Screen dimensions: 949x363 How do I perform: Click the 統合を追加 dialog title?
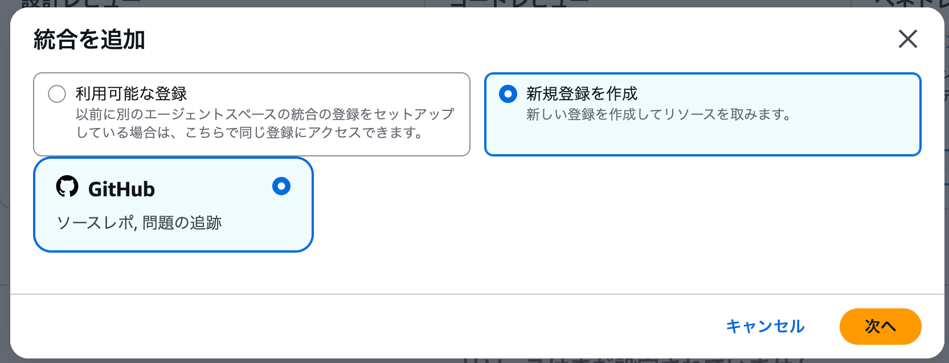tap(89, 40)
